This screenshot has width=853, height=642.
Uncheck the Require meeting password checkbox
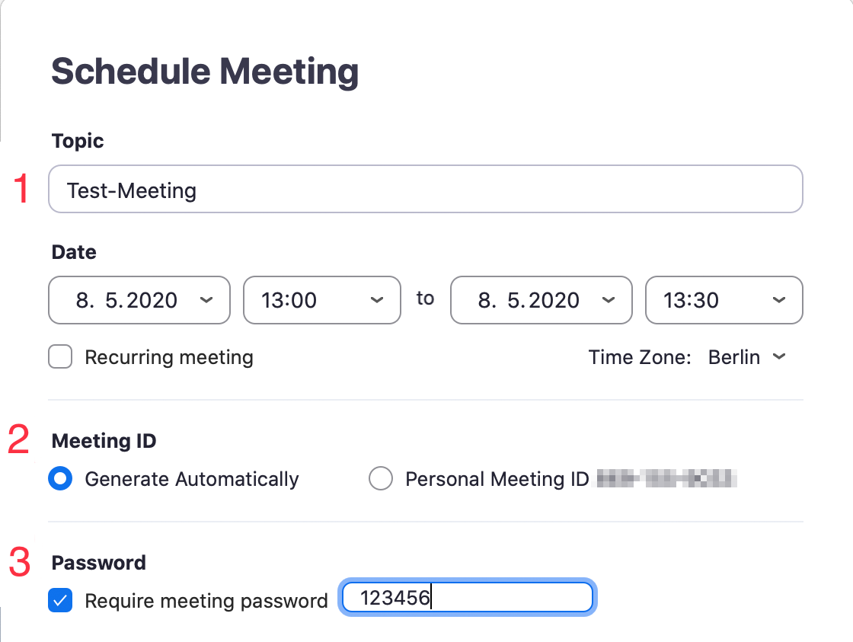[x=60, y=601]
